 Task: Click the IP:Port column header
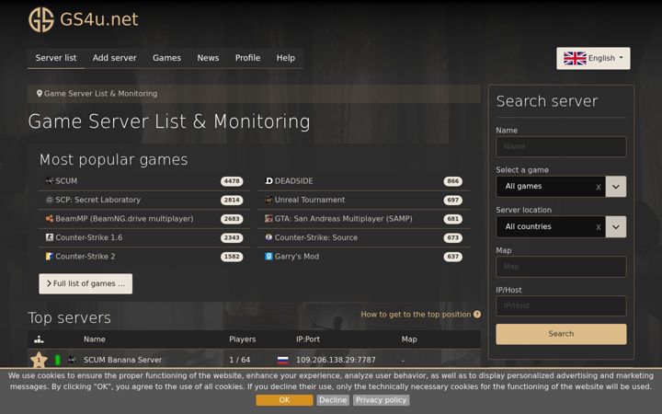coord(308,339)
